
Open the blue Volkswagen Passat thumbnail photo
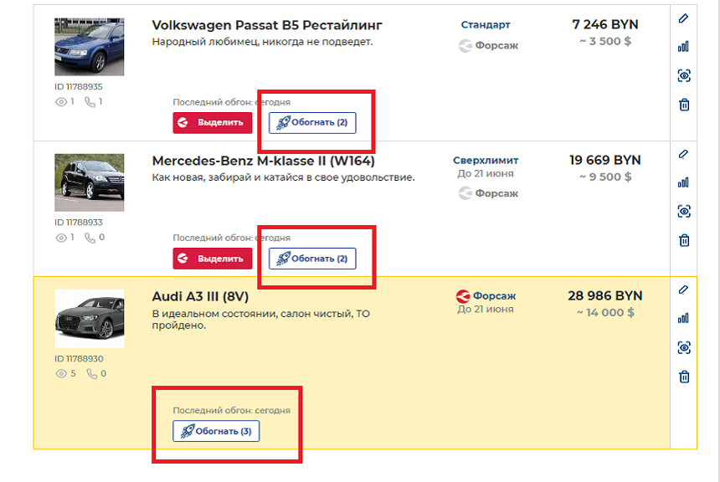[89, 47]
